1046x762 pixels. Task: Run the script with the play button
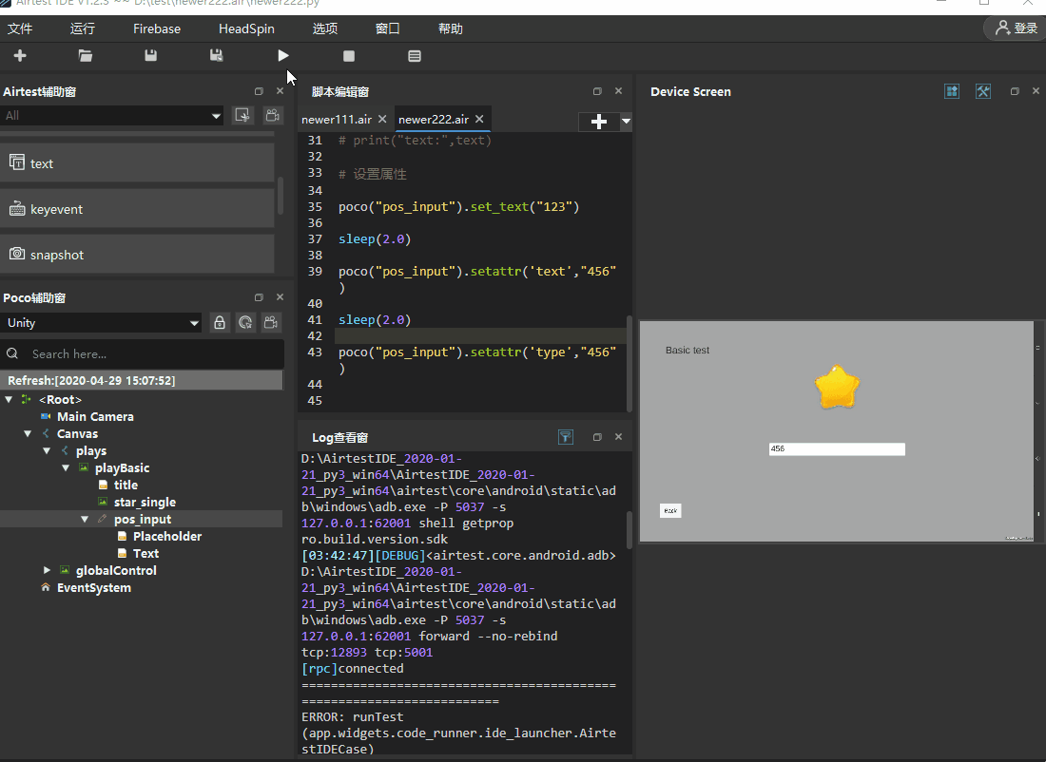[283, 56]
